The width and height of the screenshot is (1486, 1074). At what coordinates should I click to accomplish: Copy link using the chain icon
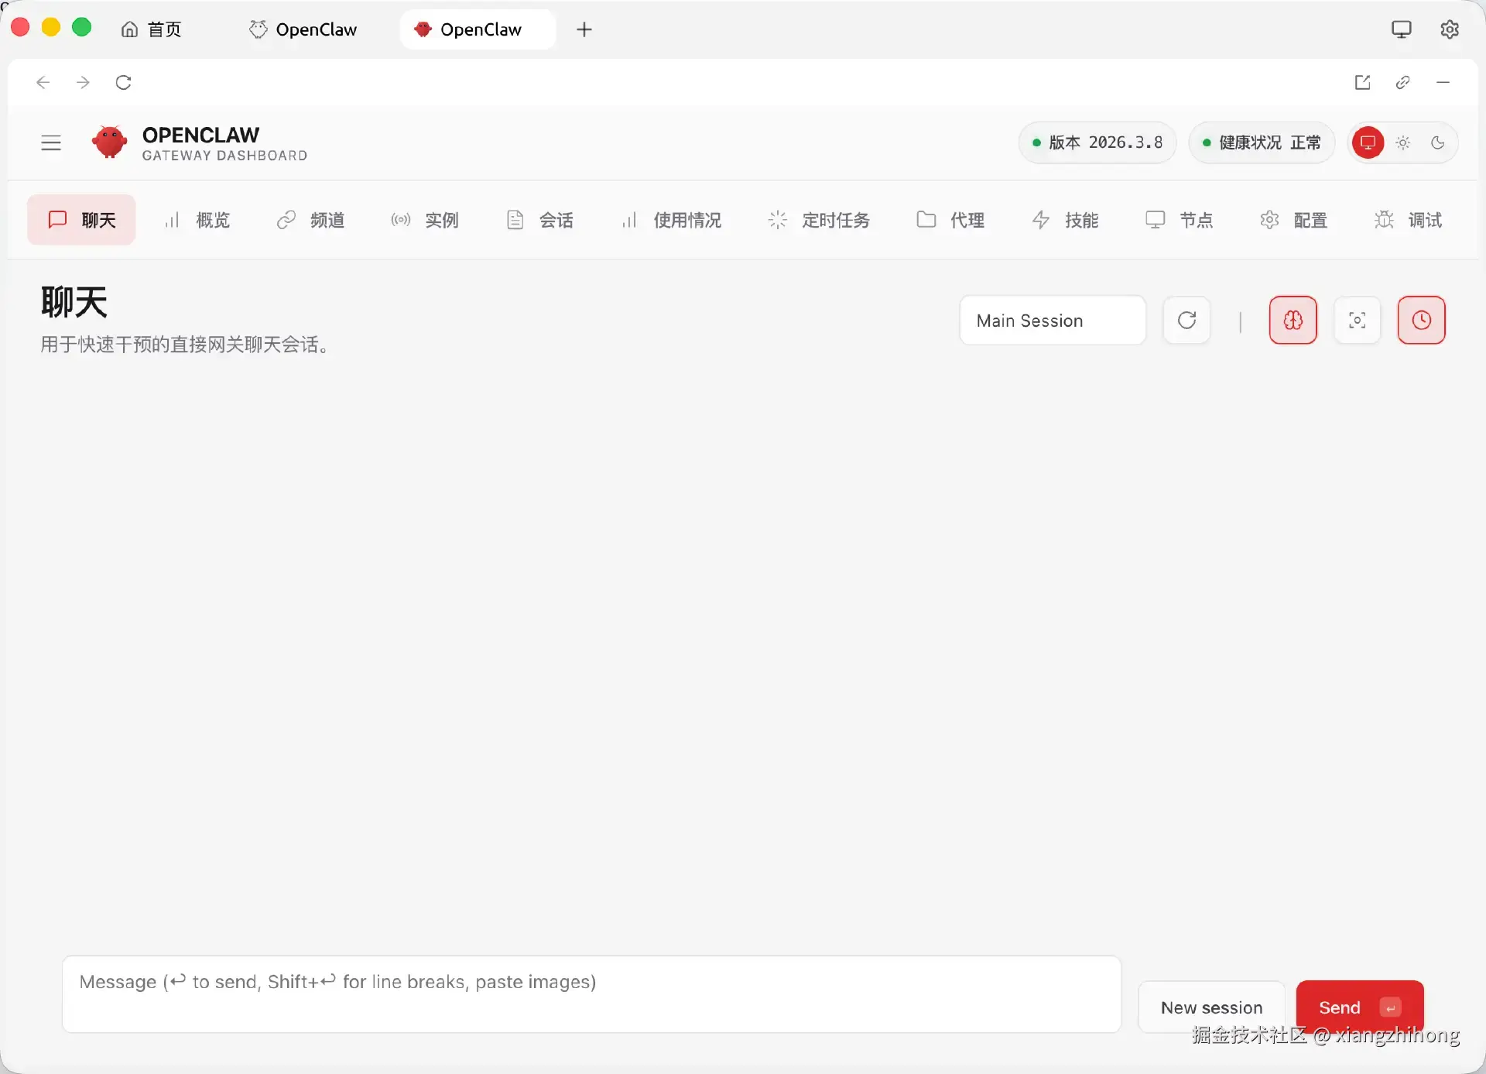click(1402, 82)
